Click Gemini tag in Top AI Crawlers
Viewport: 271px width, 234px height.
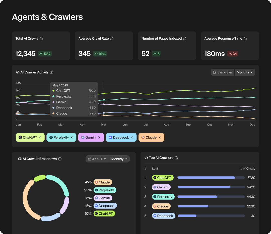[161, 187]
